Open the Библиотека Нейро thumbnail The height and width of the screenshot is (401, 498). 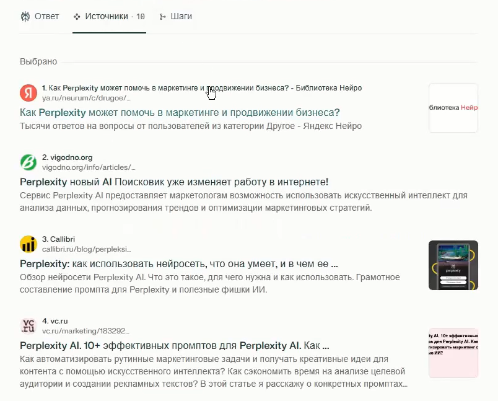(x=453, y=108)
